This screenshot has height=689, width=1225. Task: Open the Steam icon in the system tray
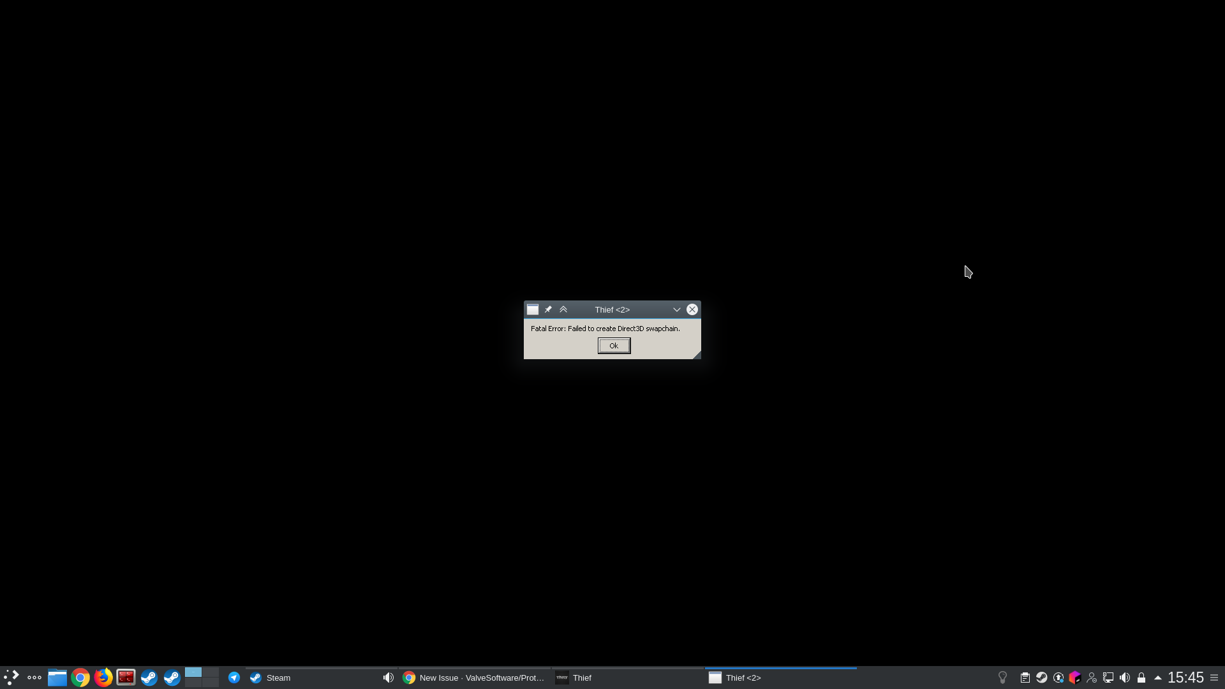coord(1041,678)
